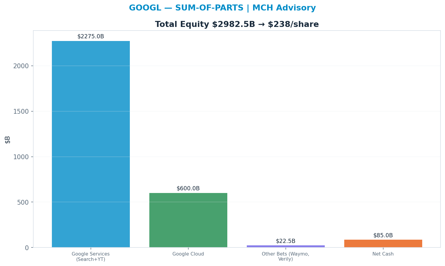Click the 2000 y-axis tick label
The width and height of the screenshot is (445, 266).
pos(21,66)
